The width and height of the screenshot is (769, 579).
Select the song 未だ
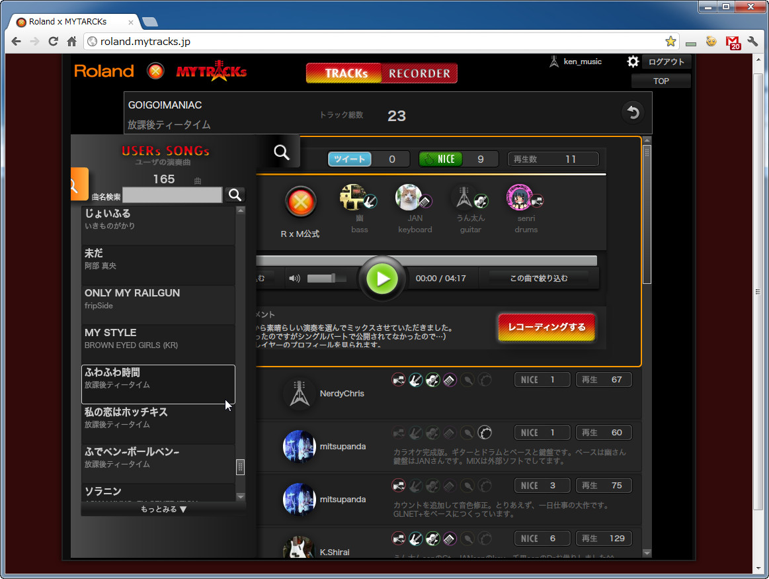[x=159, y=265]
